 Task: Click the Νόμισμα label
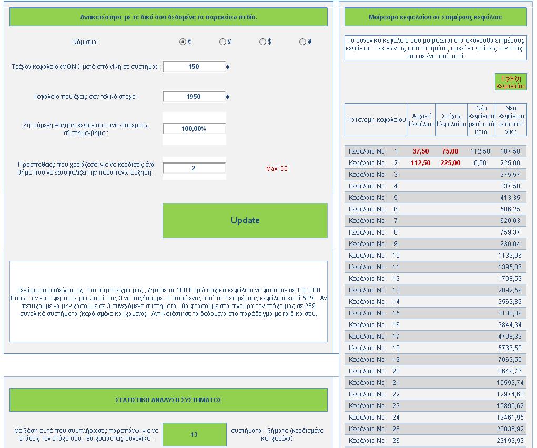86,42
